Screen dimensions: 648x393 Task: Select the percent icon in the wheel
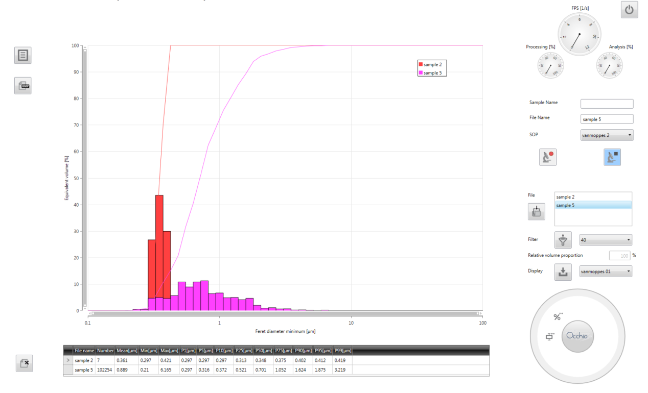(x=558, y=317)
